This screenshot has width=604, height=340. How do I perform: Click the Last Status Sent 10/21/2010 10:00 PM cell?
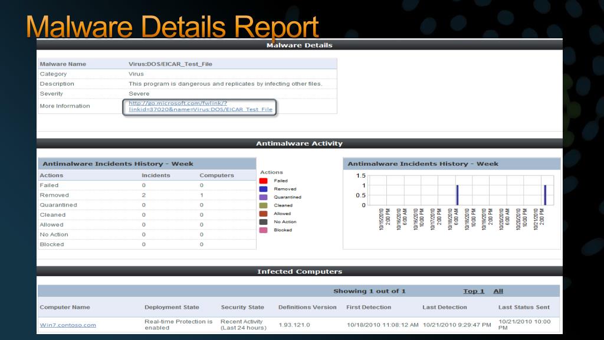(x=524, y=325)
